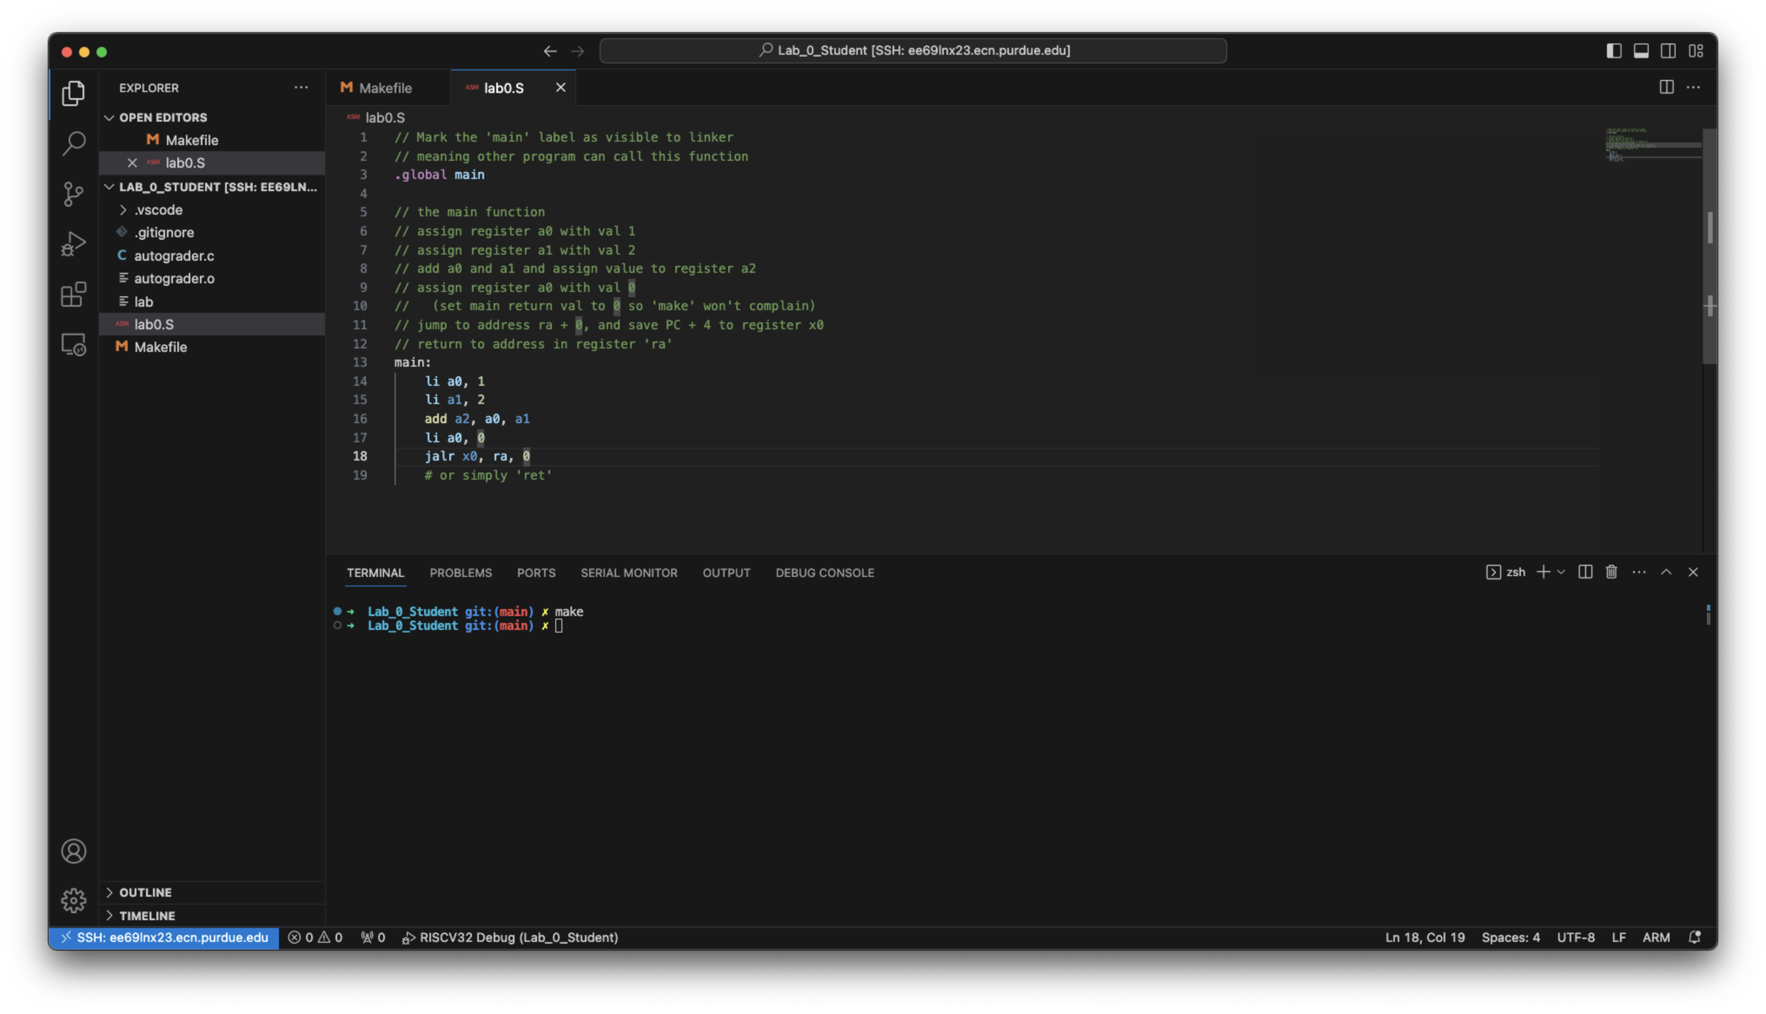The image size is (1766, 1014).
Task: Open editor More Actions ellipsis
Action: click(1693, 87)
